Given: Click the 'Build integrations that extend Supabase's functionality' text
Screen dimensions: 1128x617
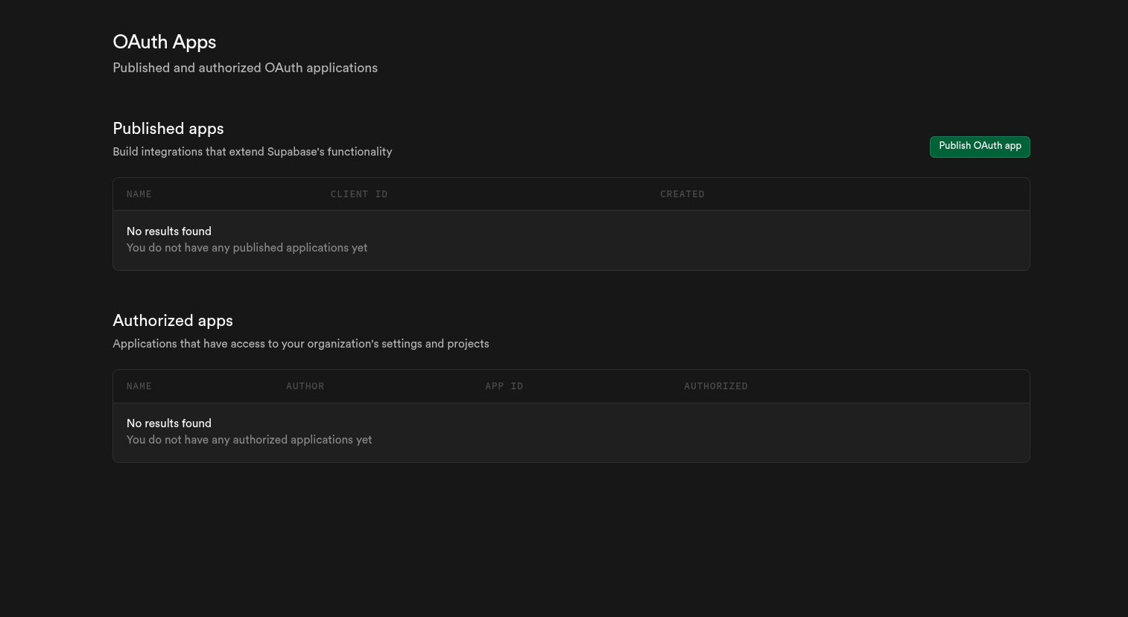Looking at the screenshot, I should click(252, 152).
